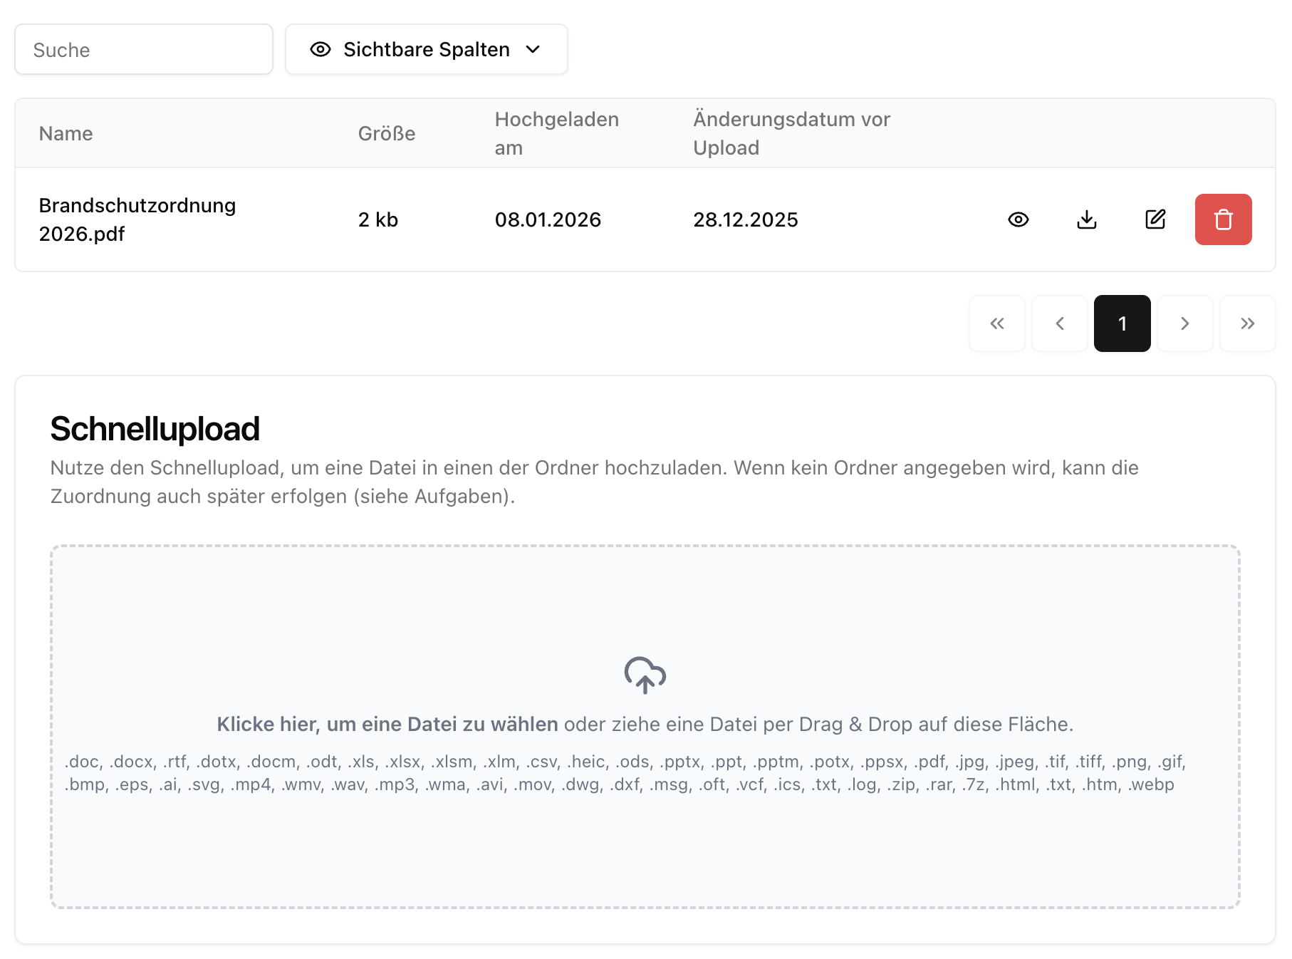Jump to the last page with the double-right arrow

tap(1247, 323)
